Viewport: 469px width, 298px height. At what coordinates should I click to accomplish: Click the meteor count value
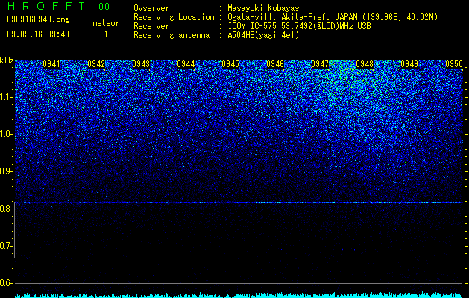pyautogui.click(x=106, y=35)
